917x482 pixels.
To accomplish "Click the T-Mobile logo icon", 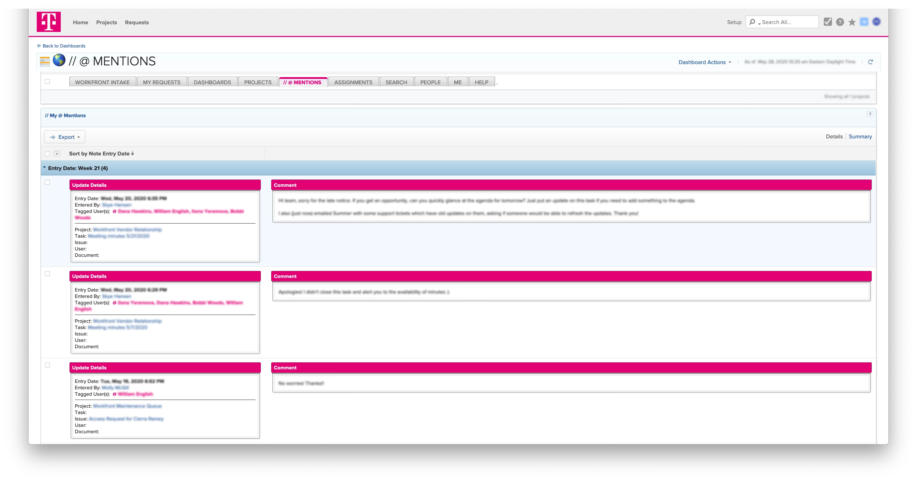I will (49, 22).
